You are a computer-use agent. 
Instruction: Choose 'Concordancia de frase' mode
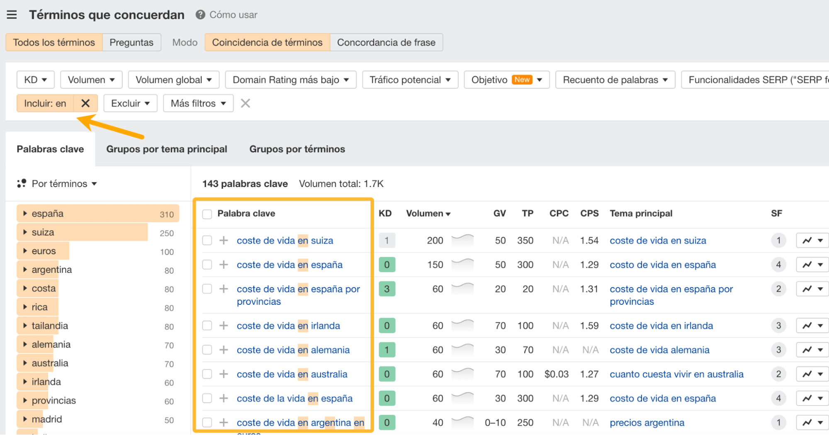click(386, 42)
